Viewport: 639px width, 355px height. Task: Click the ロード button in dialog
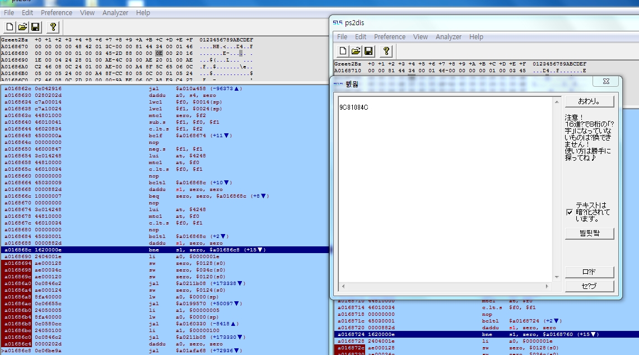pyautogui.click(x=589, y=272)
